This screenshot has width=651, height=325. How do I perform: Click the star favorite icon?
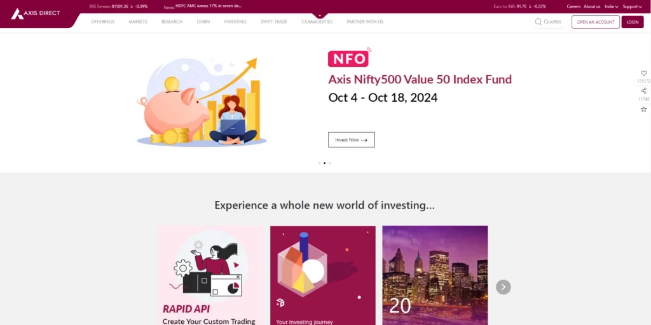point(643,109)
